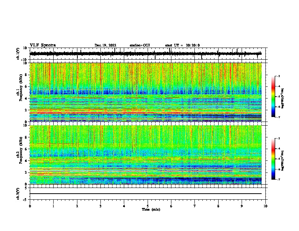Click time axis tick label "0"

point(30,206)
